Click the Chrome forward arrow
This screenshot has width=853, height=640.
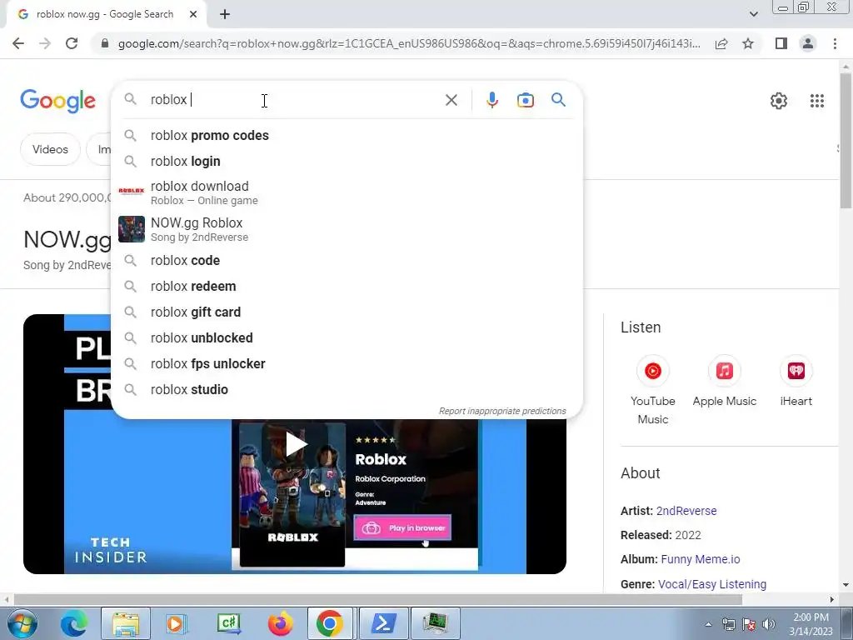coord(45,43)
